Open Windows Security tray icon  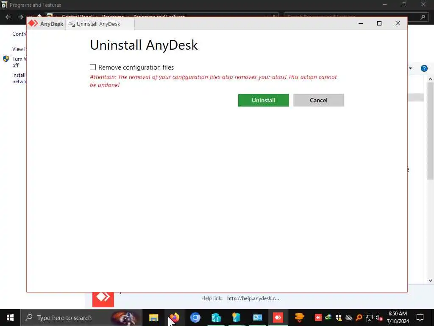tap(339, 318)
